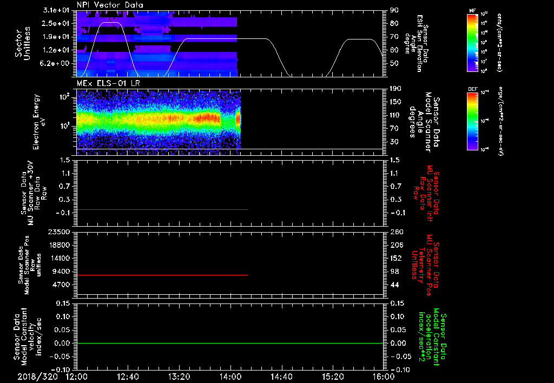Click the DEF color scale bar

(473, 121)
